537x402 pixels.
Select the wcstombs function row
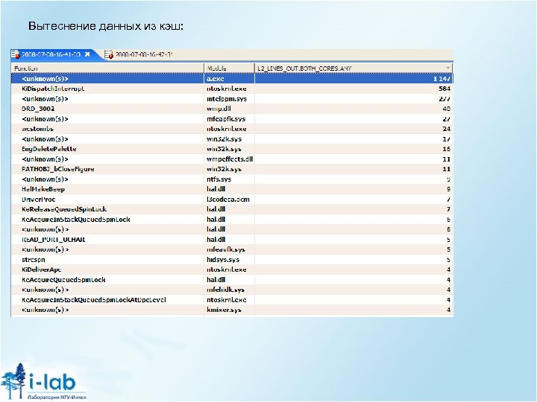click(232, 129)
